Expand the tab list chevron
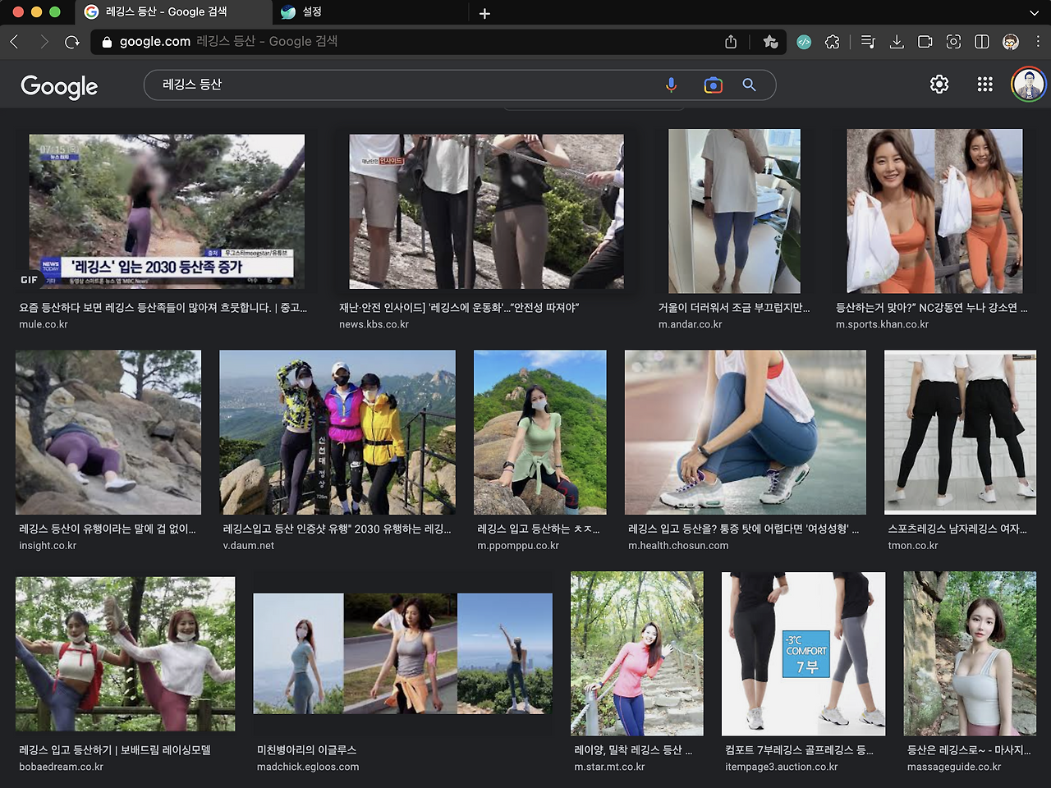Image resolution: width=1051 pixels, height=788 pixels. pyautogui.click(x=1034, y=13)
